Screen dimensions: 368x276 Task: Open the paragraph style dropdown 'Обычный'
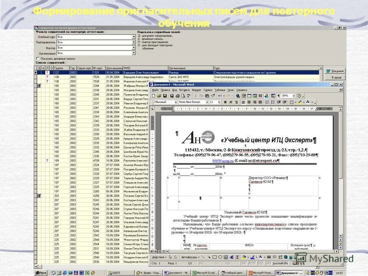pos(176,102)
